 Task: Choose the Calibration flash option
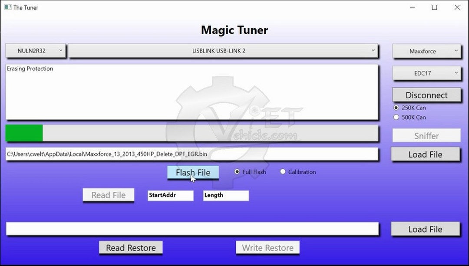pyautogui.click(x=283, y=171)
